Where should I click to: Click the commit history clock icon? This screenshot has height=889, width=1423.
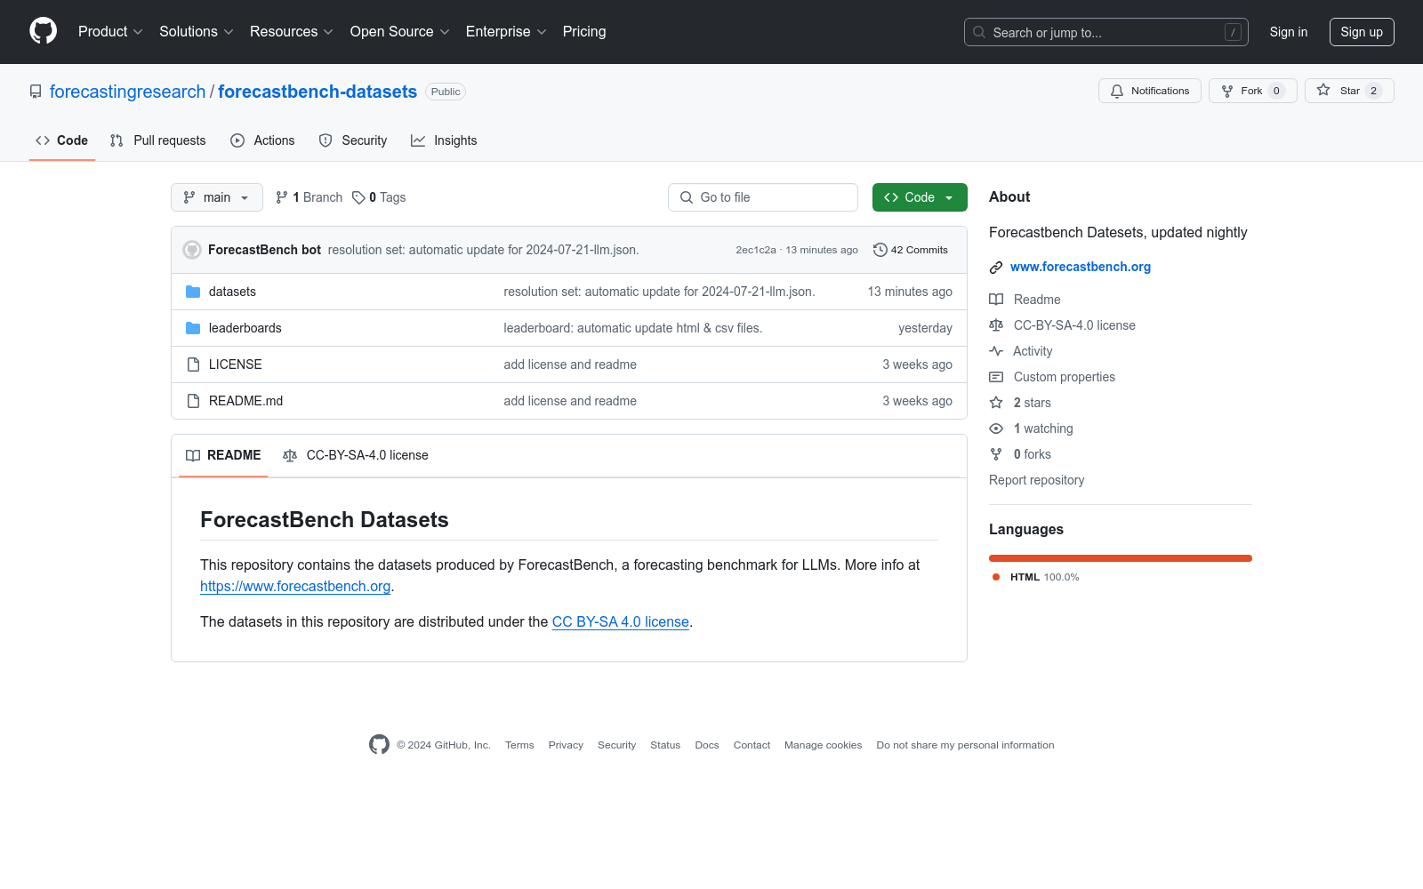coord(880,250)
